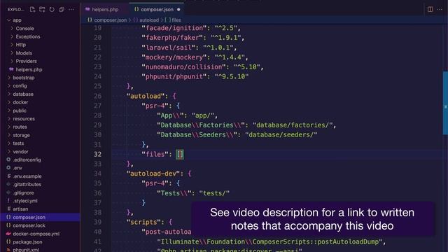Viewport: 448px width, 252px height.
Task: Expand the bootstrap folder
Action: (x=9, y=78)
